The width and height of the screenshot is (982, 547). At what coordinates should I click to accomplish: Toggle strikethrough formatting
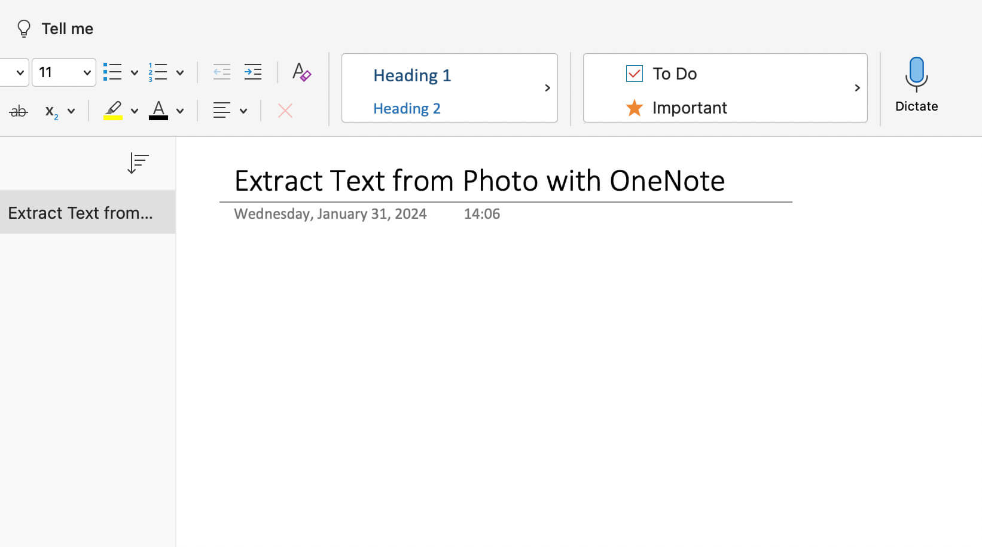tap(19, 111)
